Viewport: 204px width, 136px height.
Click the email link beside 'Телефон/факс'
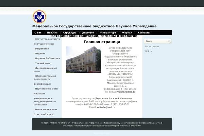click(126, 92)
